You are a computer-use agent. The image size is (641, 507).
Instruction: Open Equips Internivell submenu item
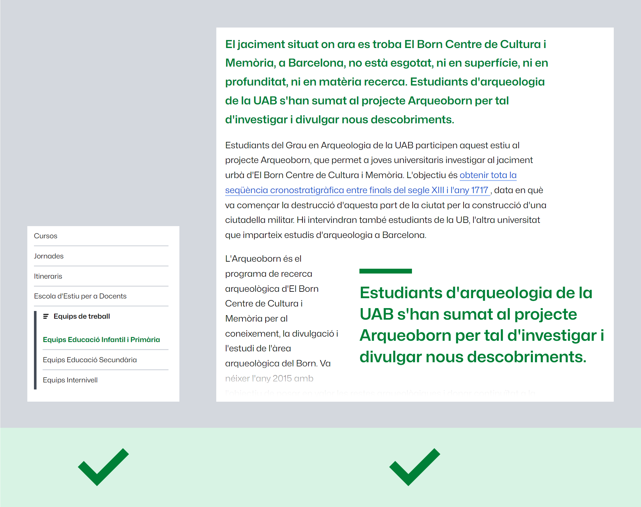70,380
